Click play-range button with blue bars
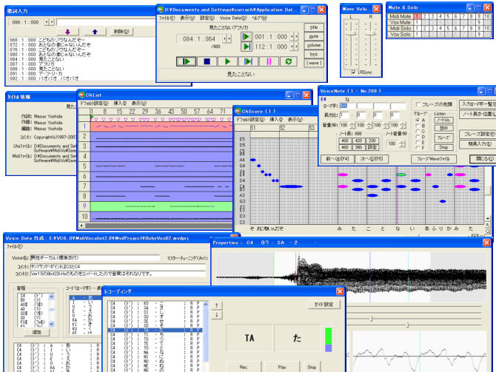This screenshot has height=372, width=496. pyautogui.click(x=248, y=61)
